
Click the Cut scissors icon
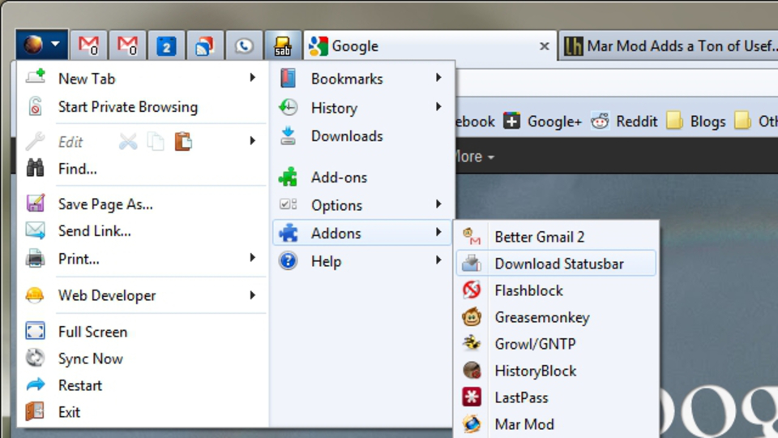coord(128,142)
